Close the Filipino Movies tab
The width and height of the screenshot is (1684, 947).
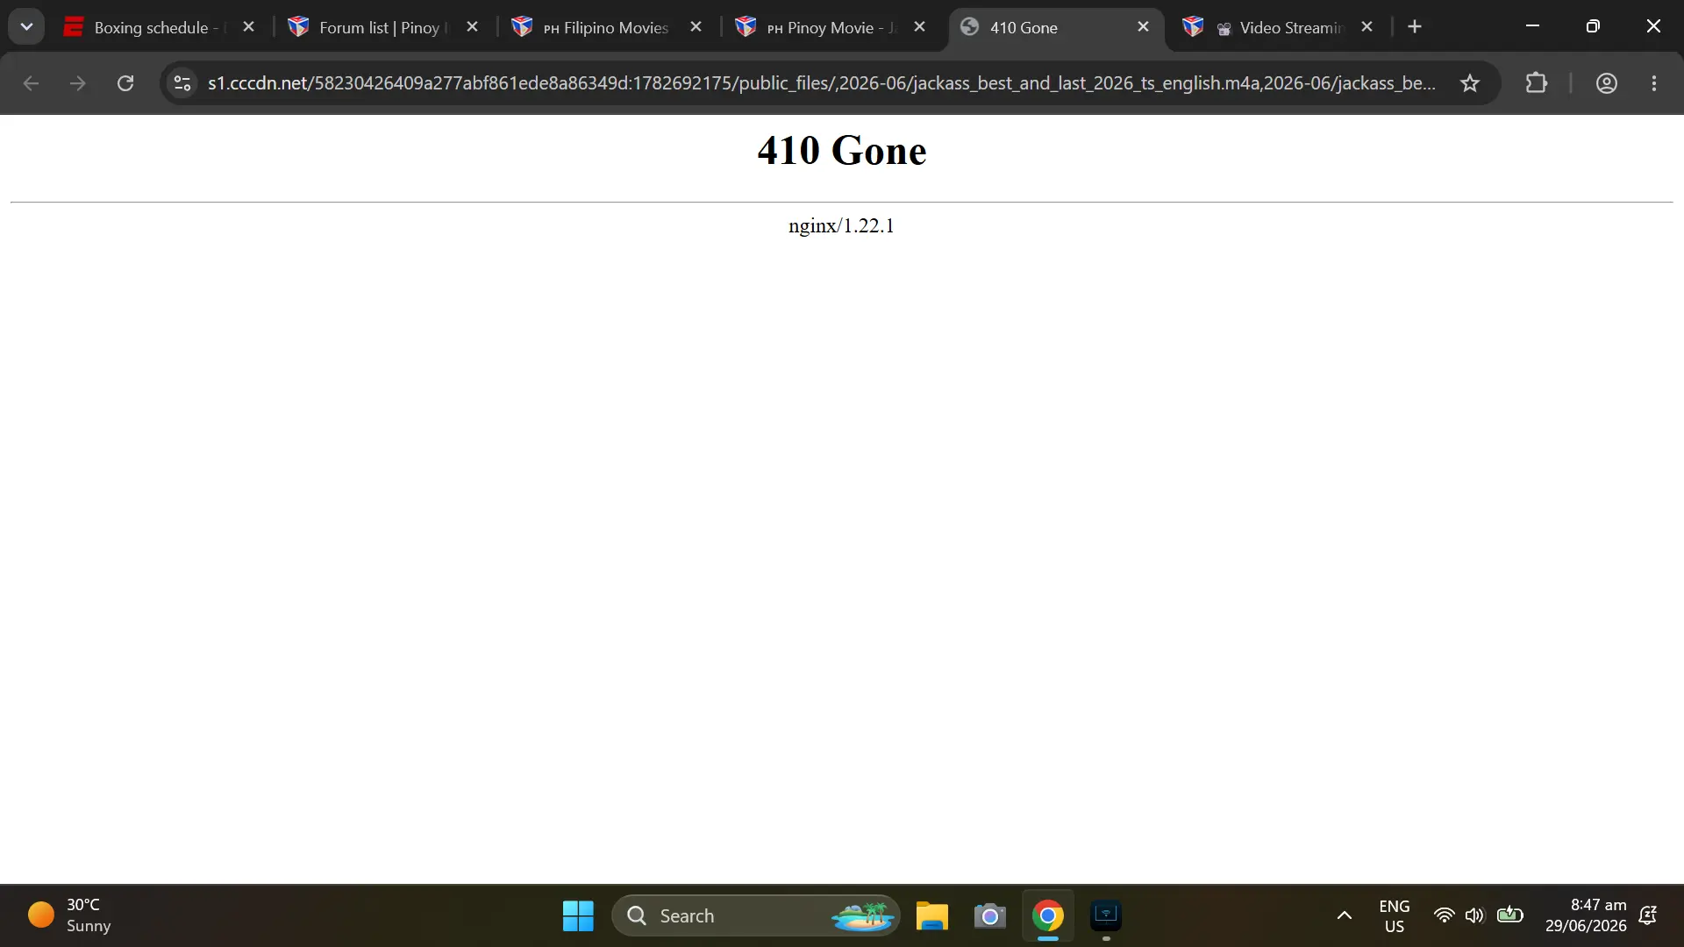696,27
